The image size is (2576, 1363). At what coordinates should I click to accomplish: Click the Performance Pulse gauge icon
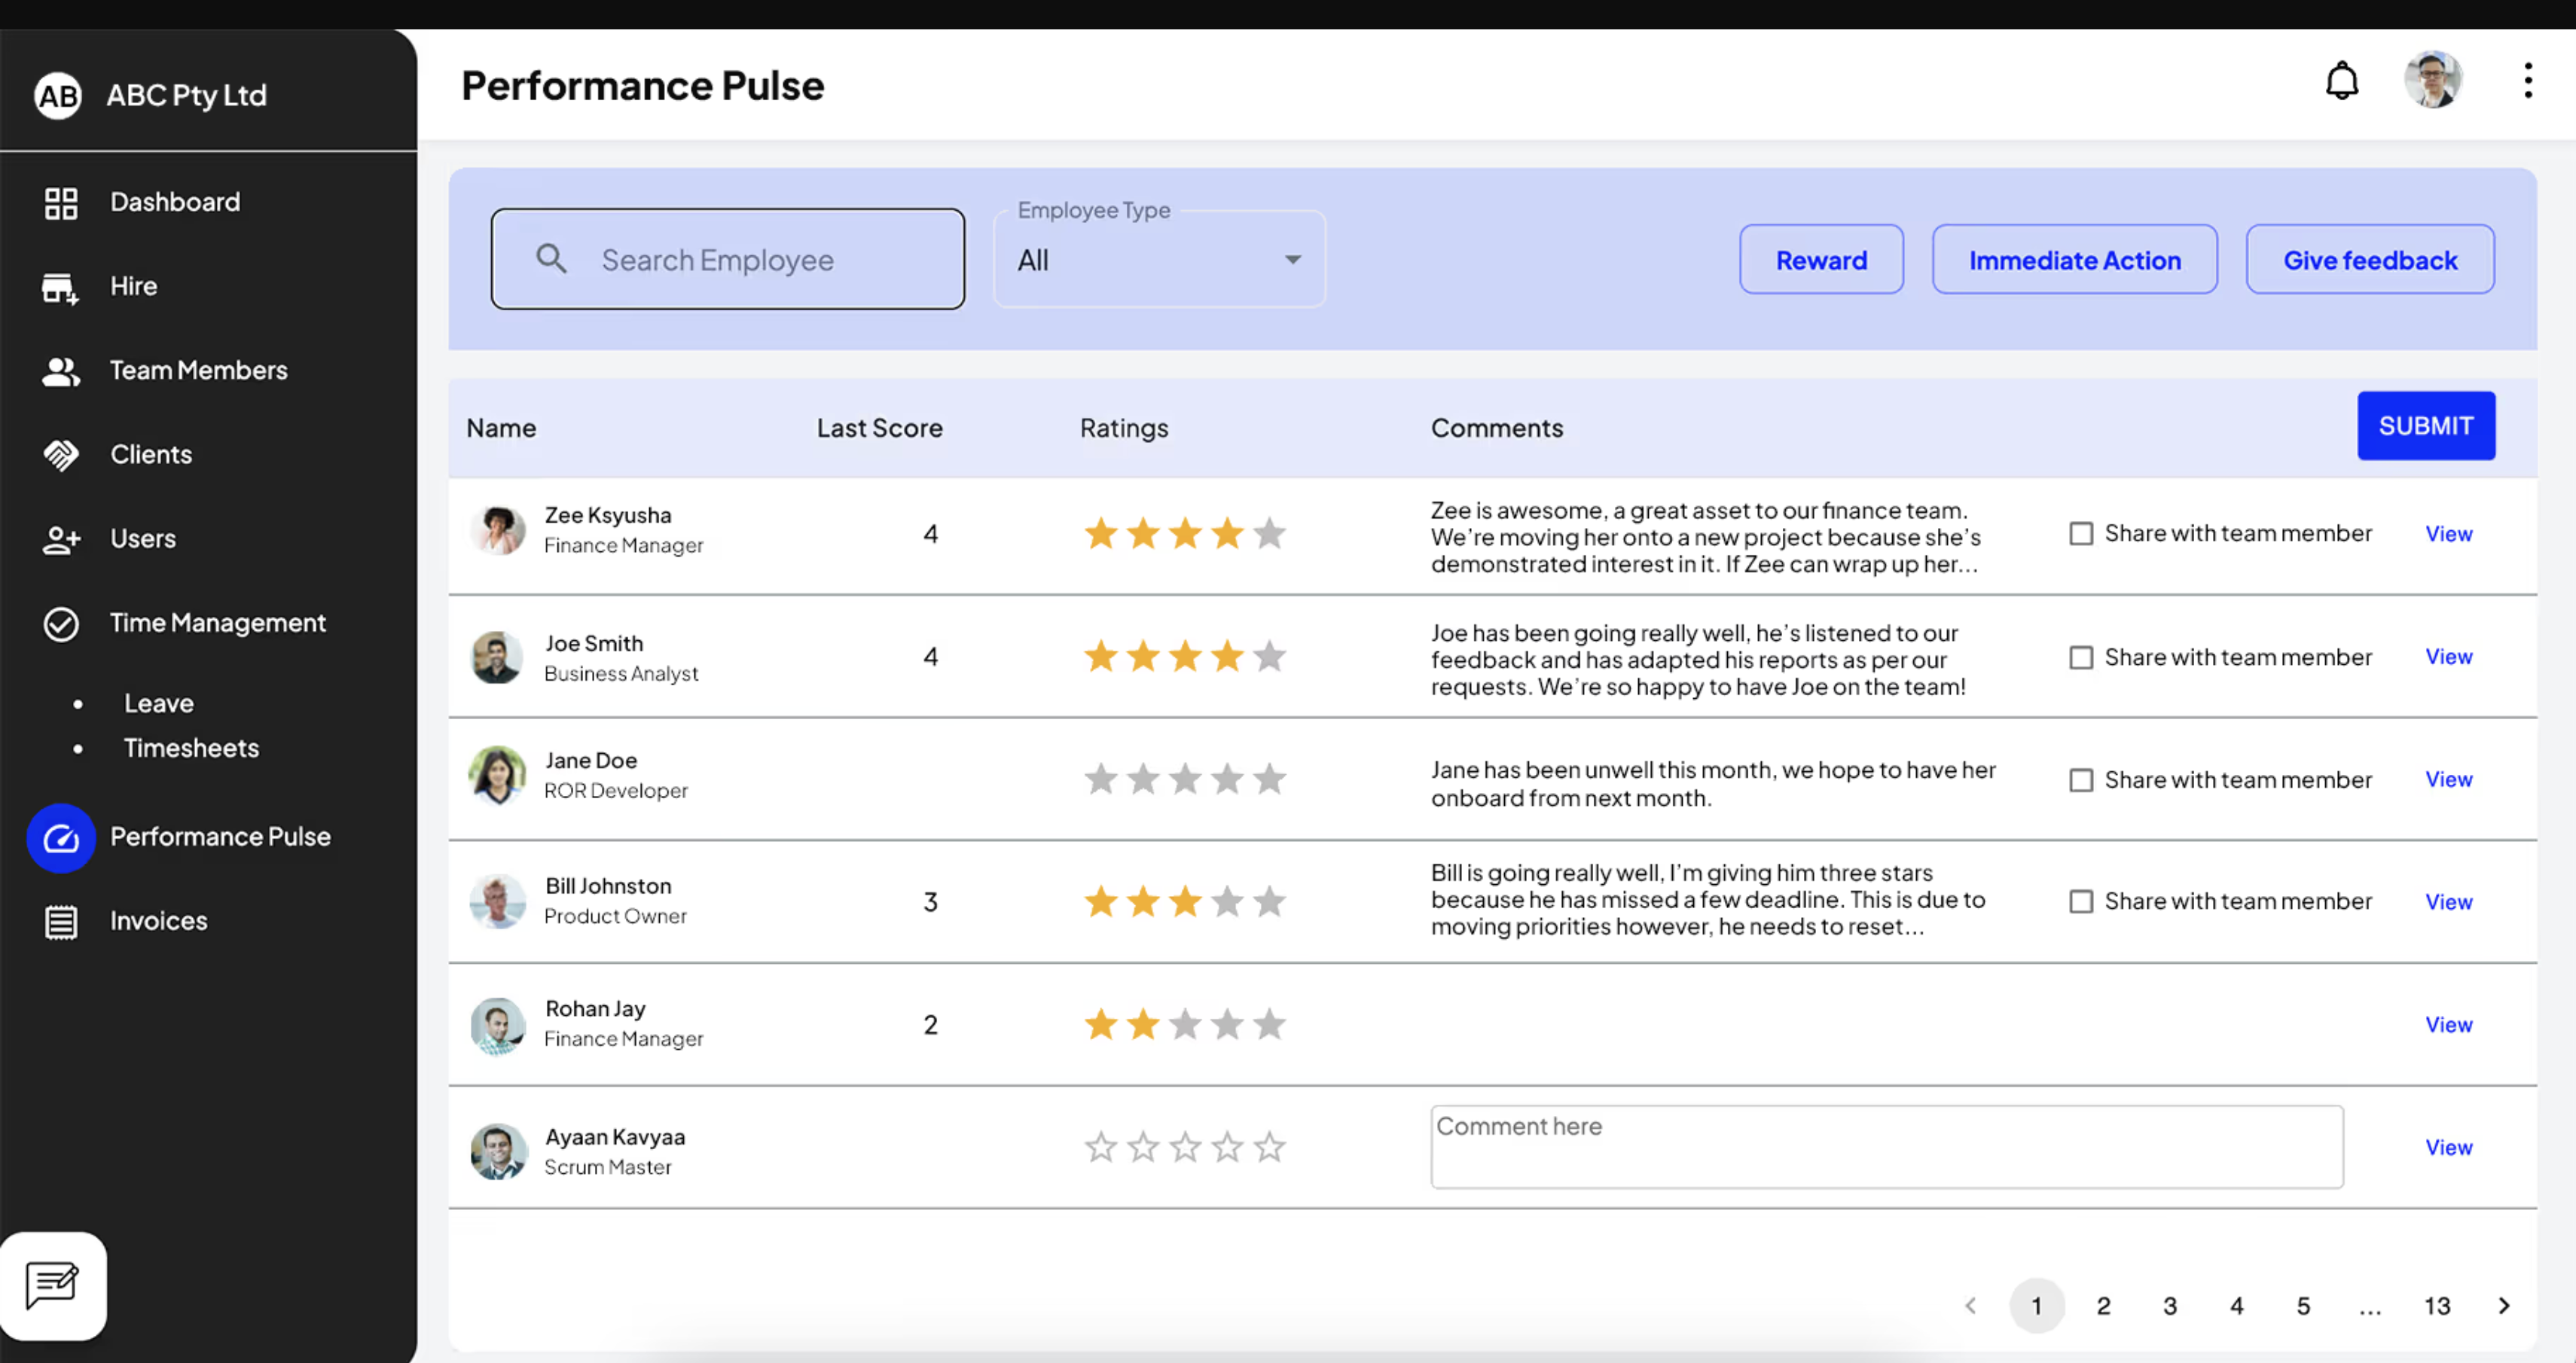click(61, 838)
